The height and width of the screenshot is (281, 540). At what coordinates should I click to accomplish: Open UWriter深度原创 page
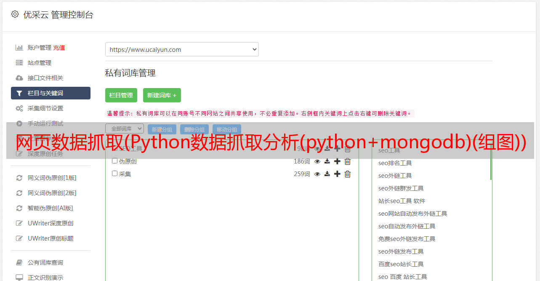pyautogui.click(x=51, y=223)
